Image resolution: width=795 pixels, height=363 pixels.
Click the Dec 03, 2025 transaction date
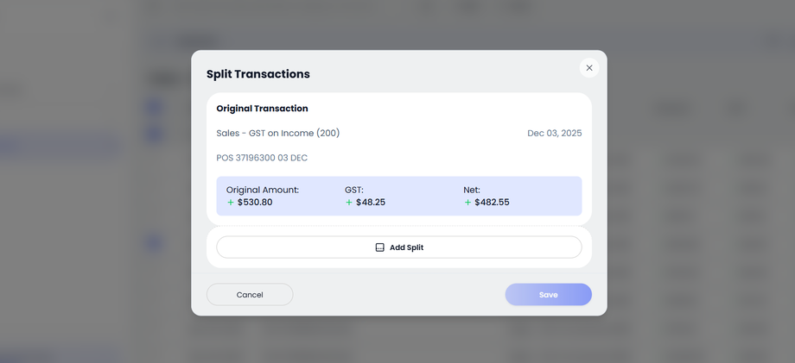[x=554, y=134]
